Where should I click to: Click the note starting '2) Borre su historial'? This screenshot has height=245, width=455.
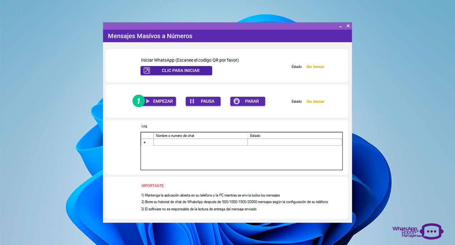pos(235,202)
